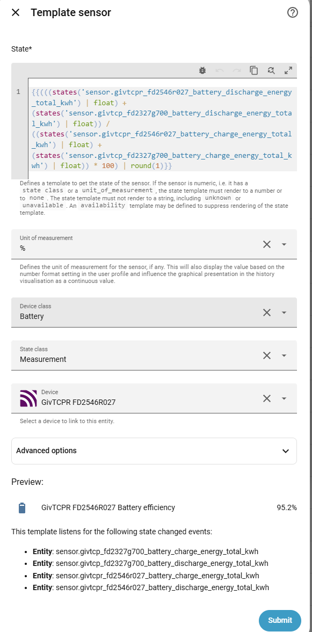
Task: Open the Device class dropdown arrow
Action: (x=284, y=313)
